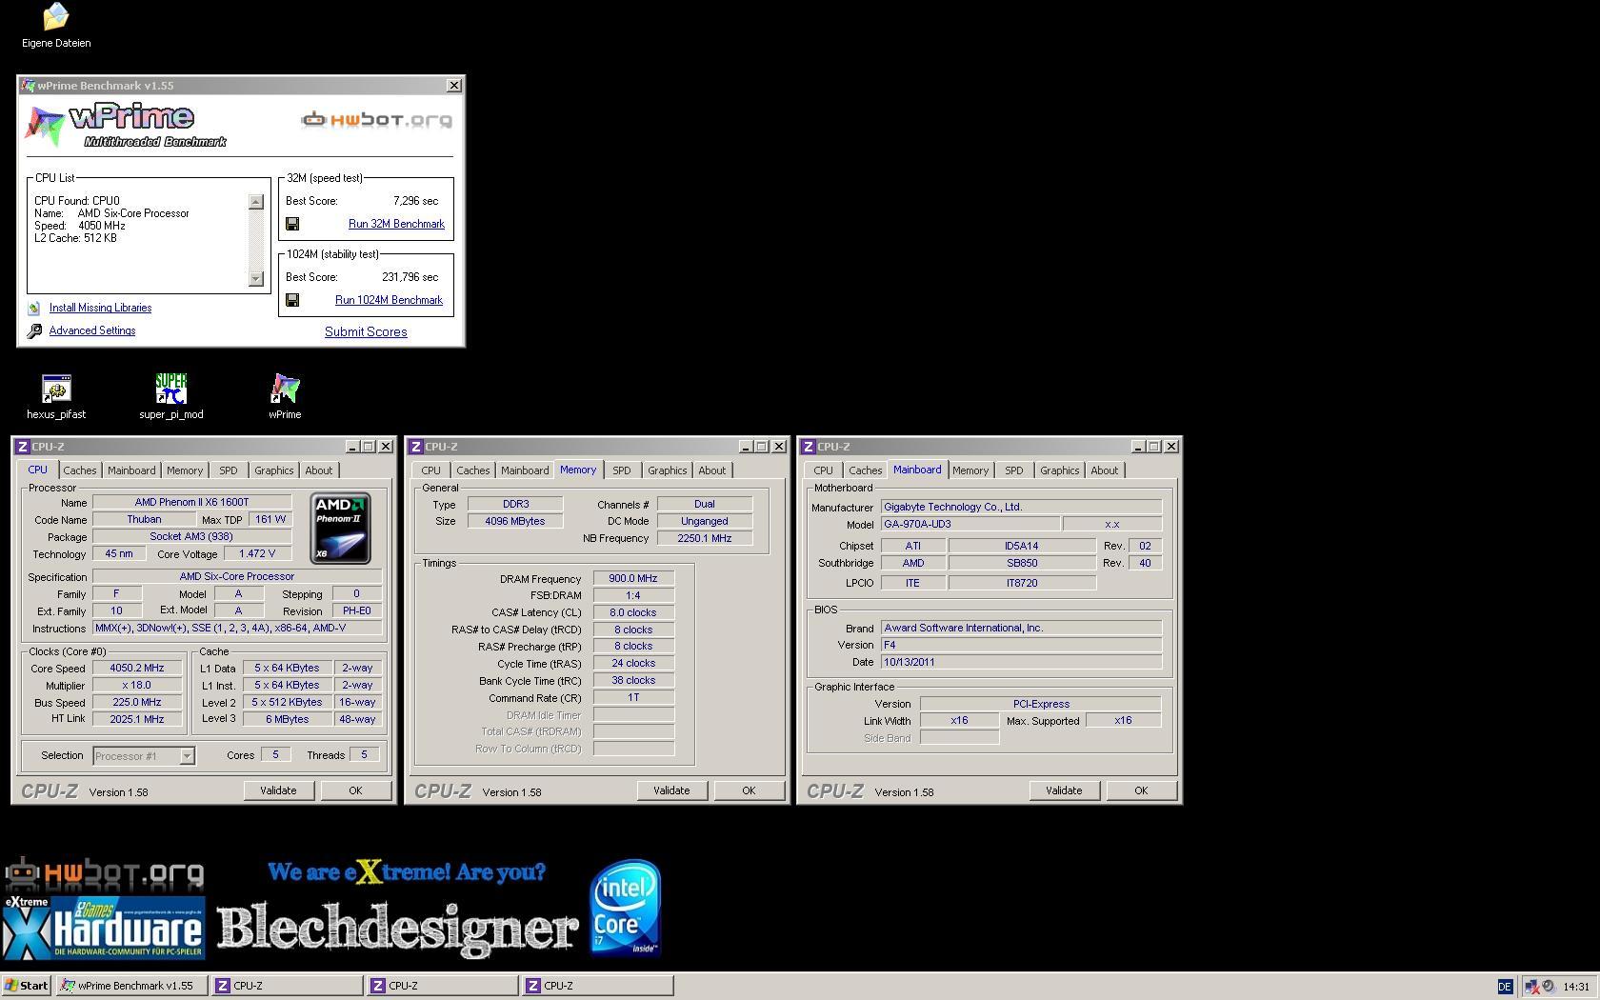Click the system clock showing 14:31
This screenshot has width=1600, height=1000.
click(x=1576, y=987)
